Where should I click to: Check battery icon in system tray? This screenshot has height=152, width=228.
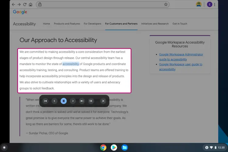coord(216,147)
